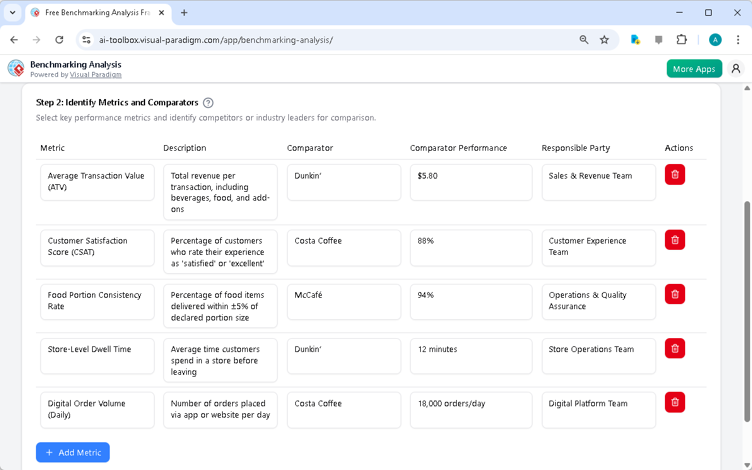Edit the $5.80 comparator performance value
The image size is (752, 470).
point(471,182)
